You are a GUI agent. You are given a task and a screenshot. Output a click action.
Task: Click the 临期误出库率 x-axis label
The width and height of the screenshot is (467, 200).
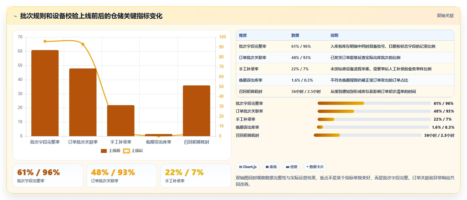(158, 142)
